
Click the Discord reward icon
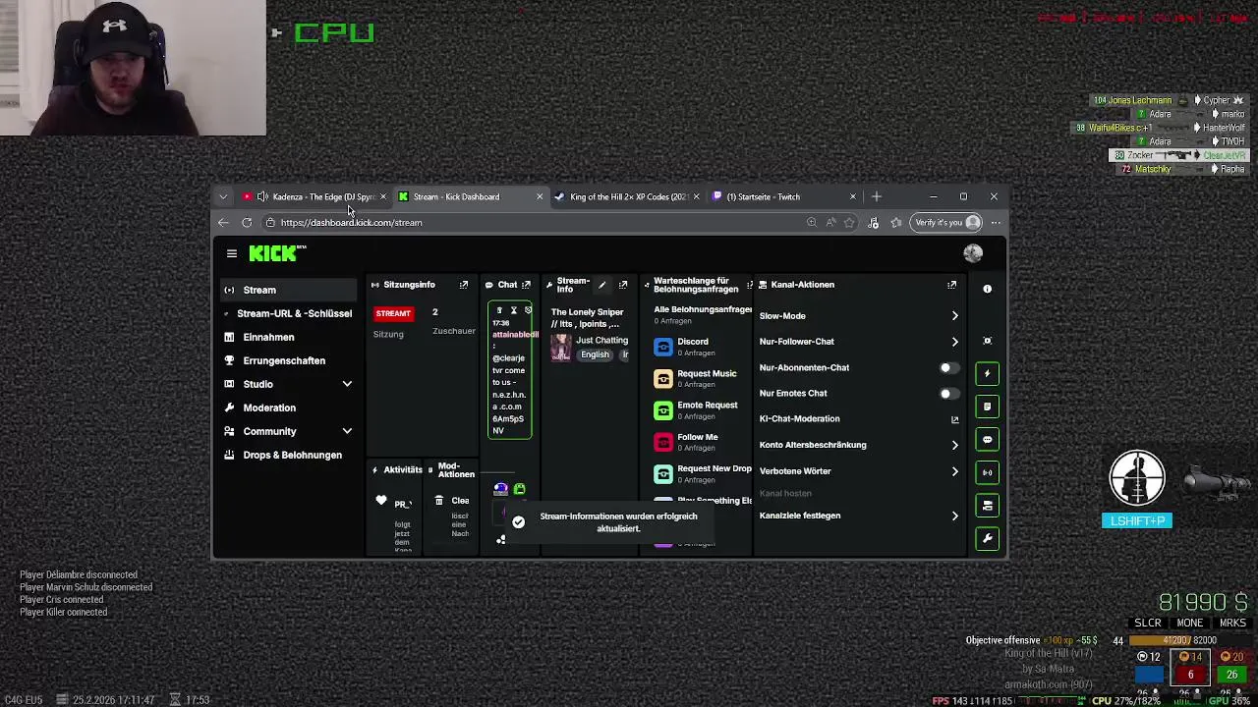(x=663, y=347)
